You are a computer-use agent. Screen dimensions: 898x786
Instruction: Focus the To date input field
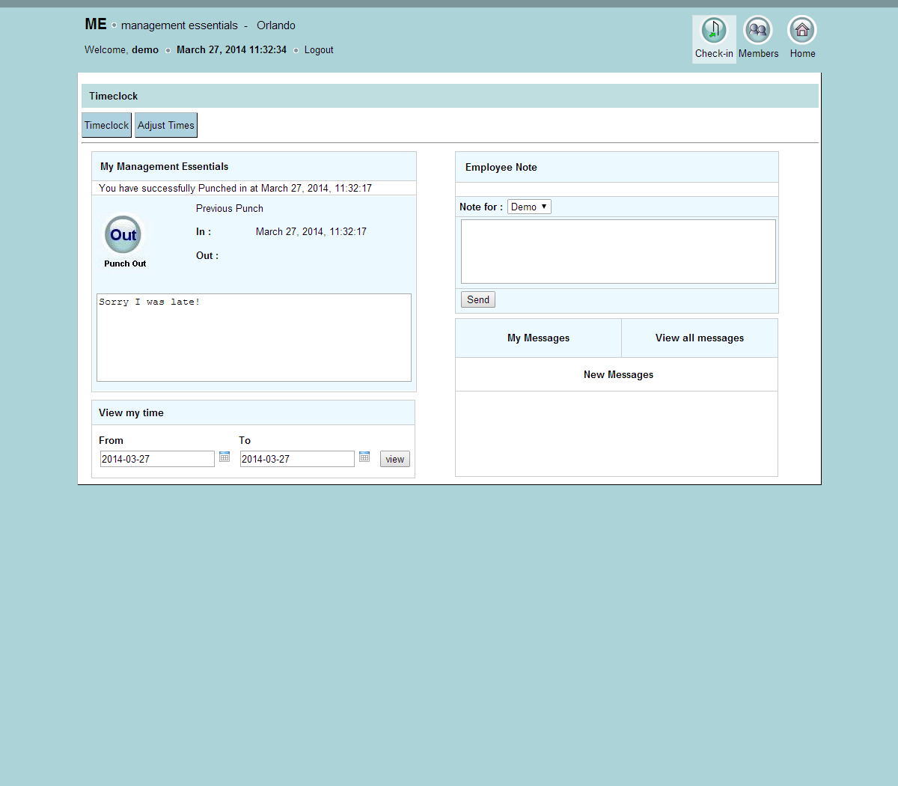297,459
